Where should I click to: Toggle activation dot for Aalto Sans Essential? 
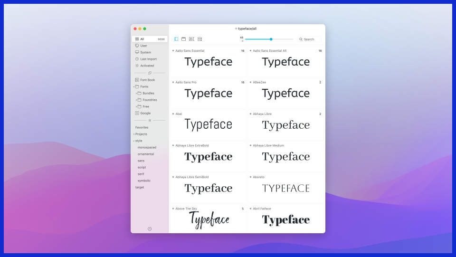coord(173,51)
